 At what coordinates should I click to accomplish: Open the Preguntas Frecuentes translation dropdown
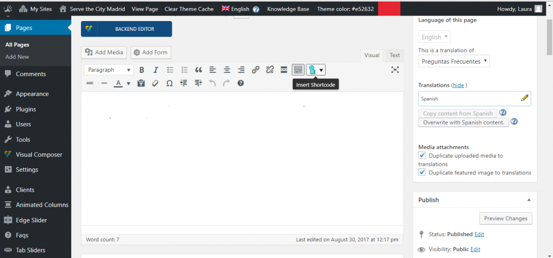click(x=454, y=62)
